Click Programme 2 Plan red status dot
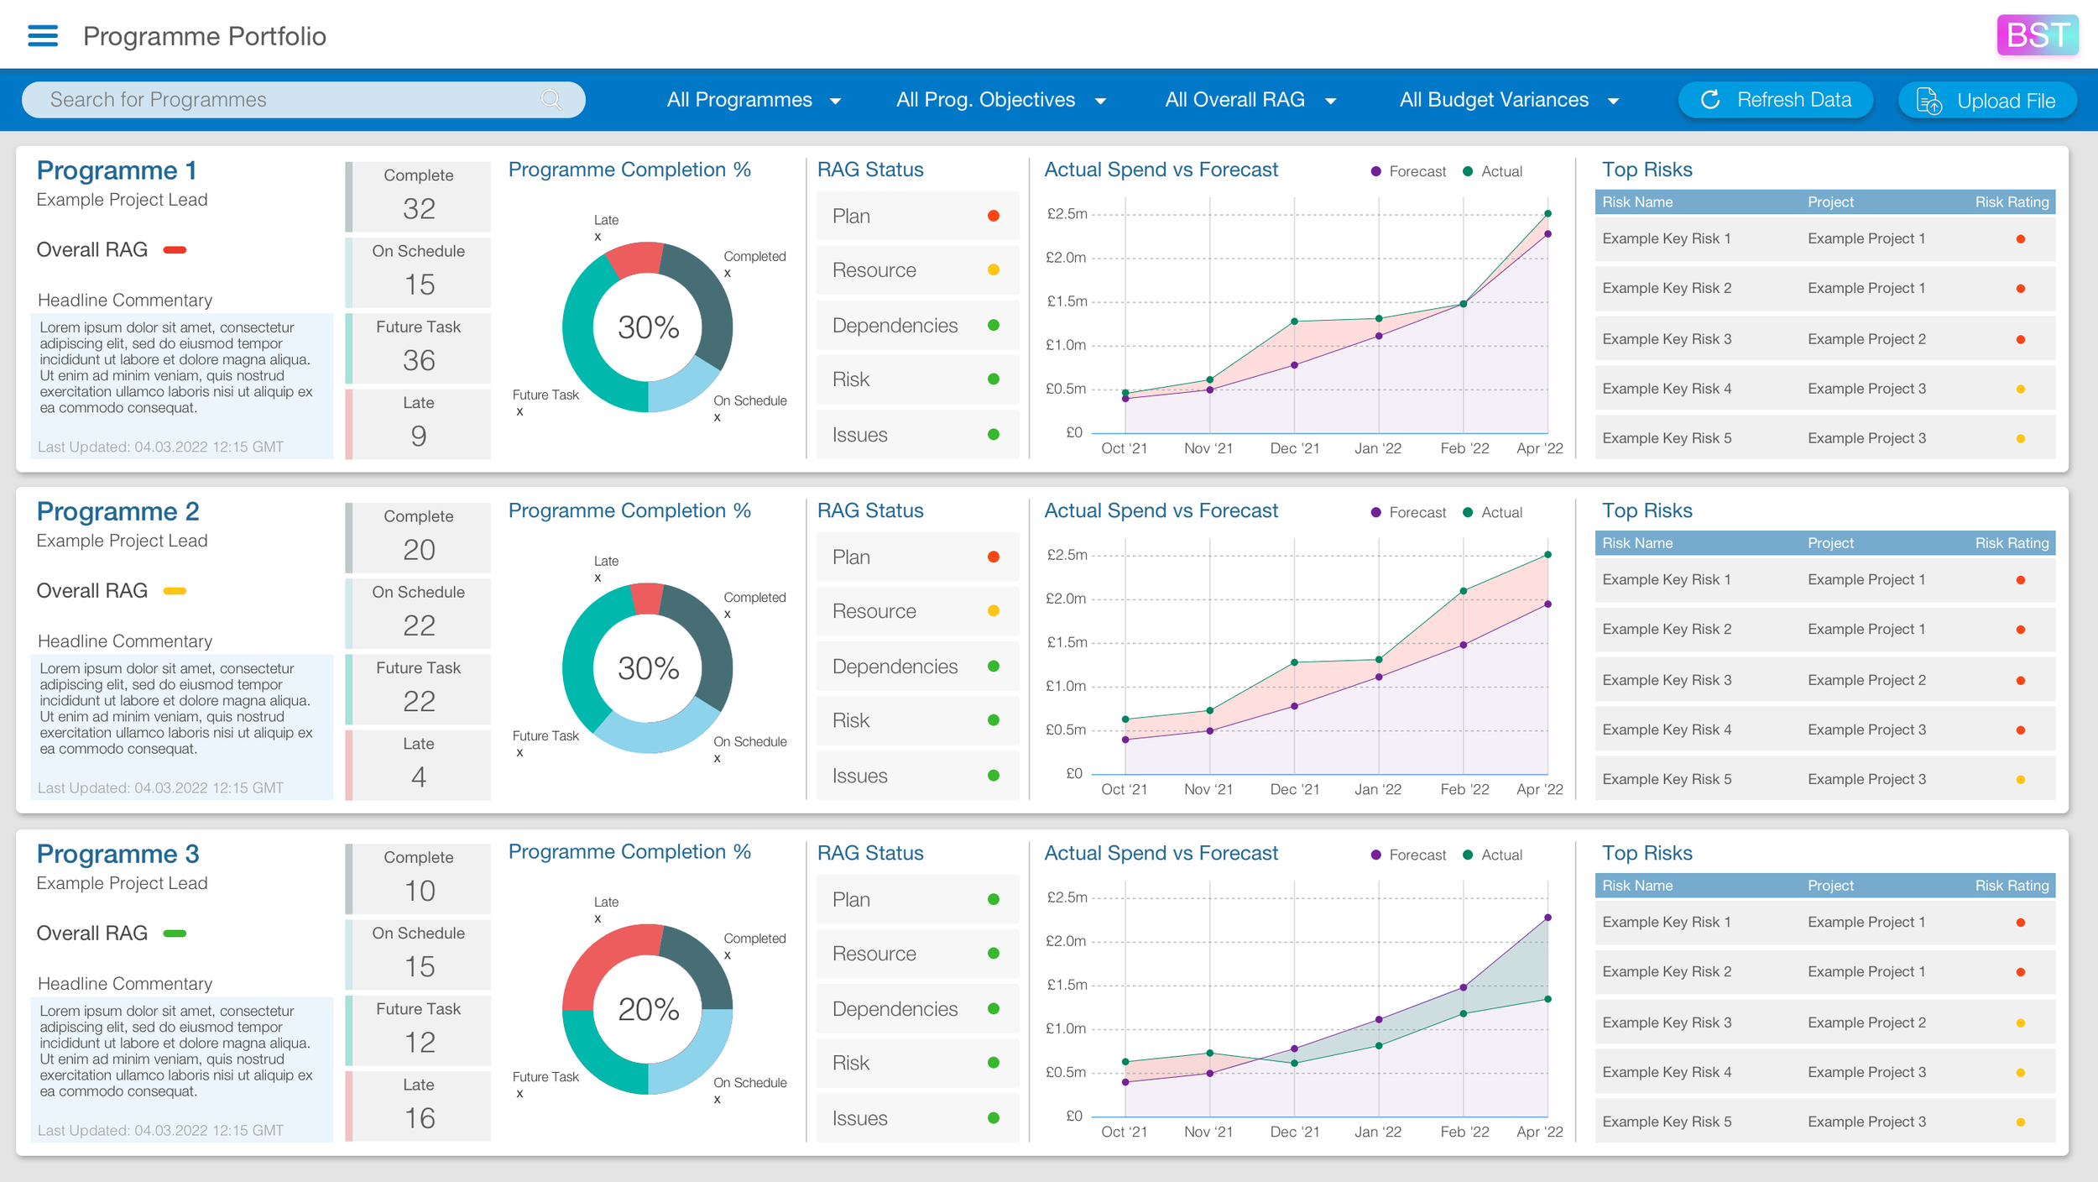 [x=993, y=557]
